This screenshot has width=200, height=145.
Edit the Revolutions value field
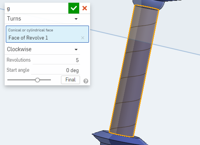56,60
